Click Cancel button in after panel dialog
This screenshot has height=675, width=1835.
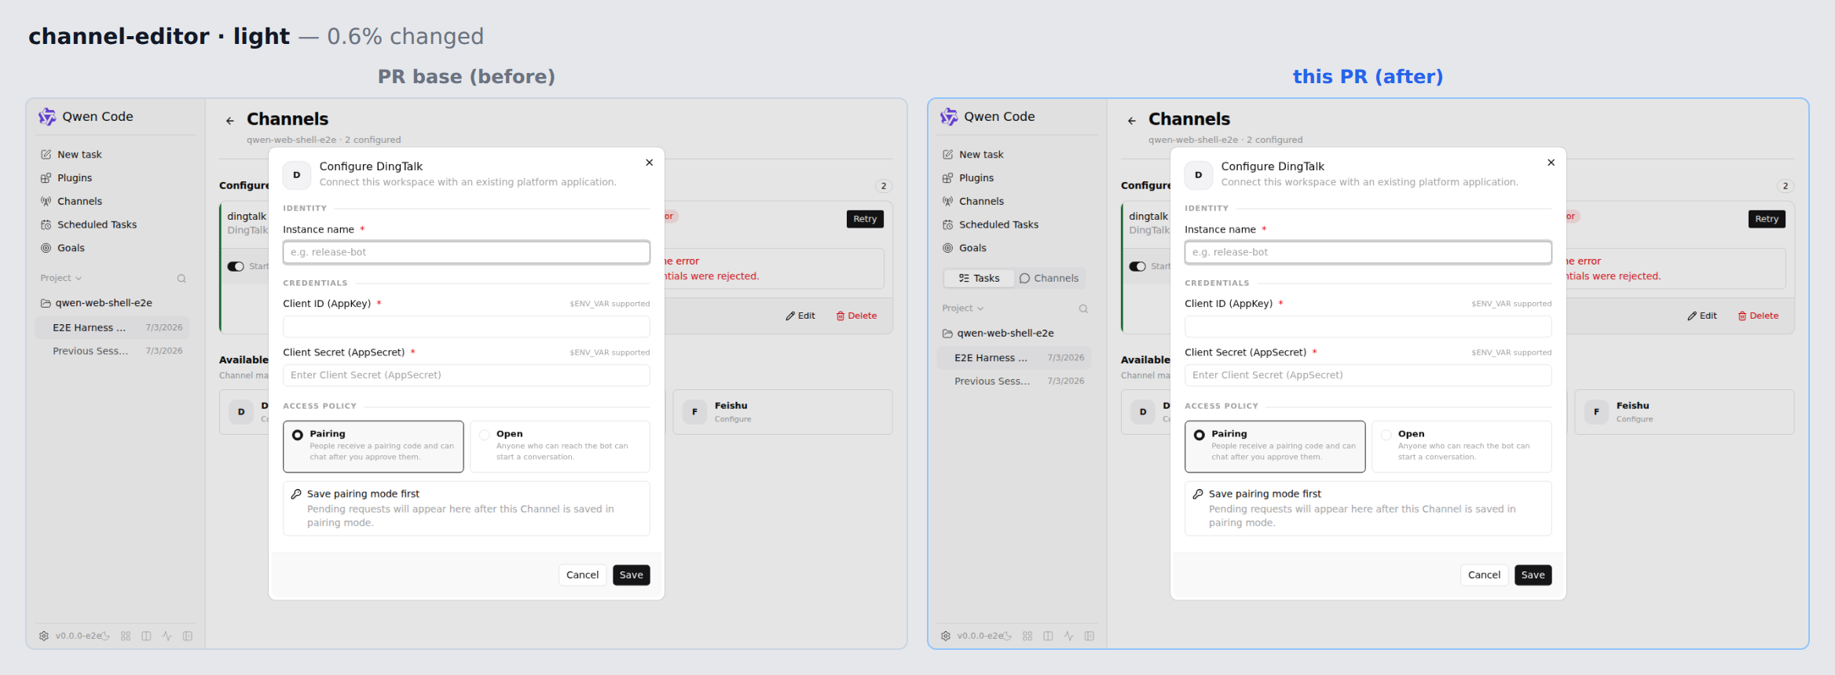point(1485,575)
